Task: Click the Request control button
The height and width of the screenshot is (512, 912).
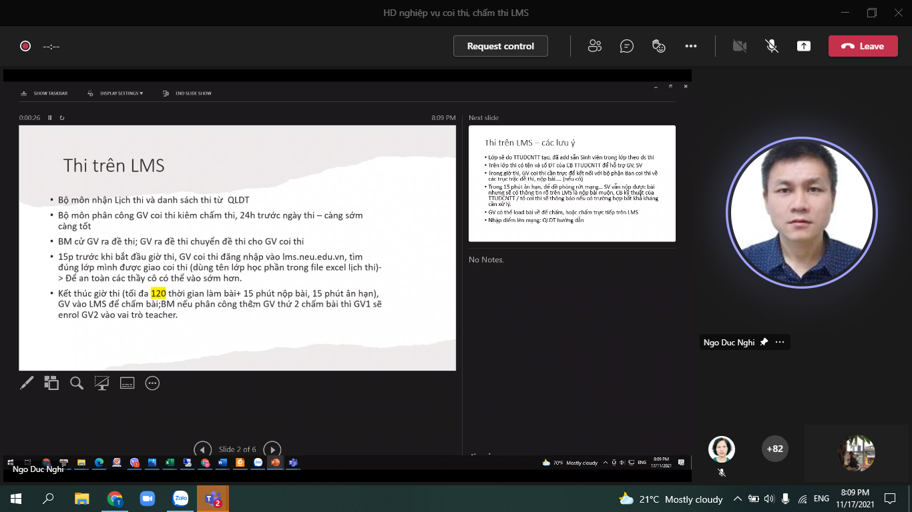Action: pos(500,46)
